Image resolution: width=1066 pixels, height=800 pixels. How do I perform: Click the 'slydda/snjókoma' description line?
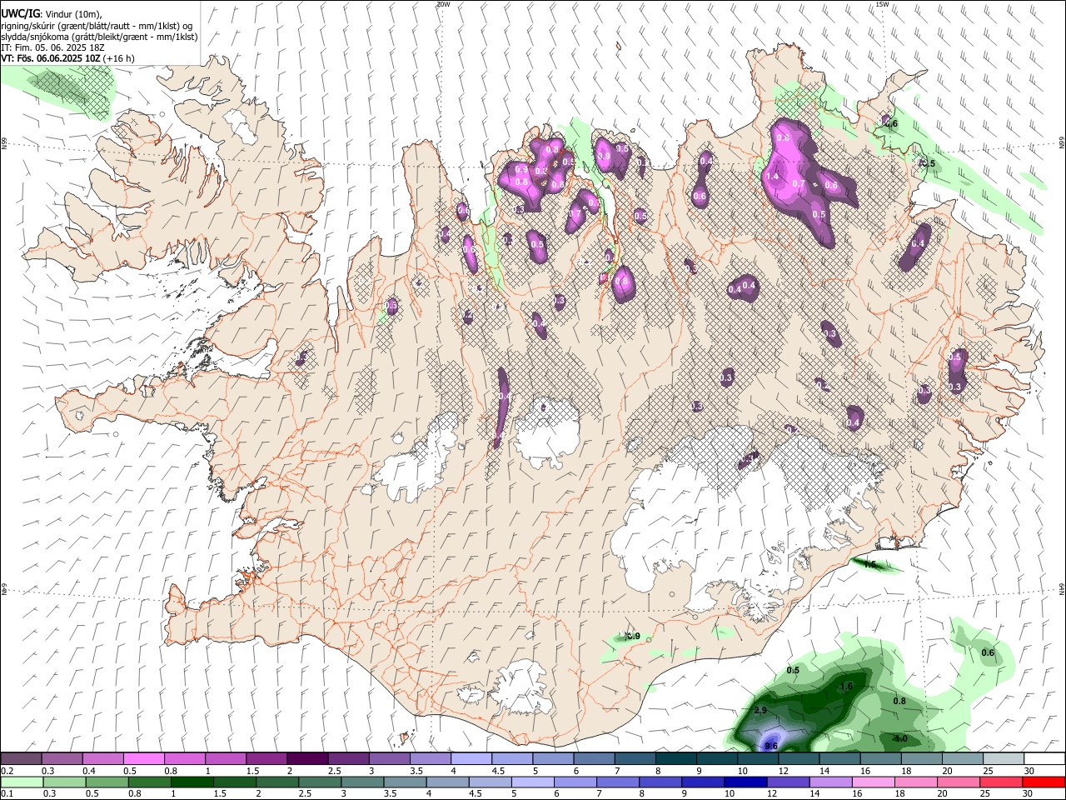click(x=99, y=37)
